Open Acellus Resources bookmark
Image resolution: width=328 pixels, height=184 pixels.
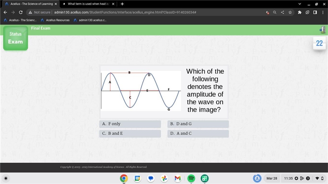pos(55,20)
